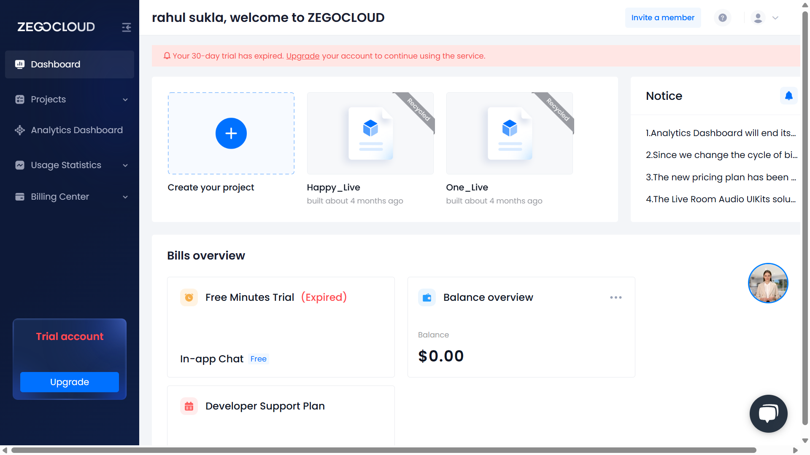The width and height of the screenshot is (810, 455).
Task: Click the Happy_Live project cube icon
Action: click(x=371, y=128)
